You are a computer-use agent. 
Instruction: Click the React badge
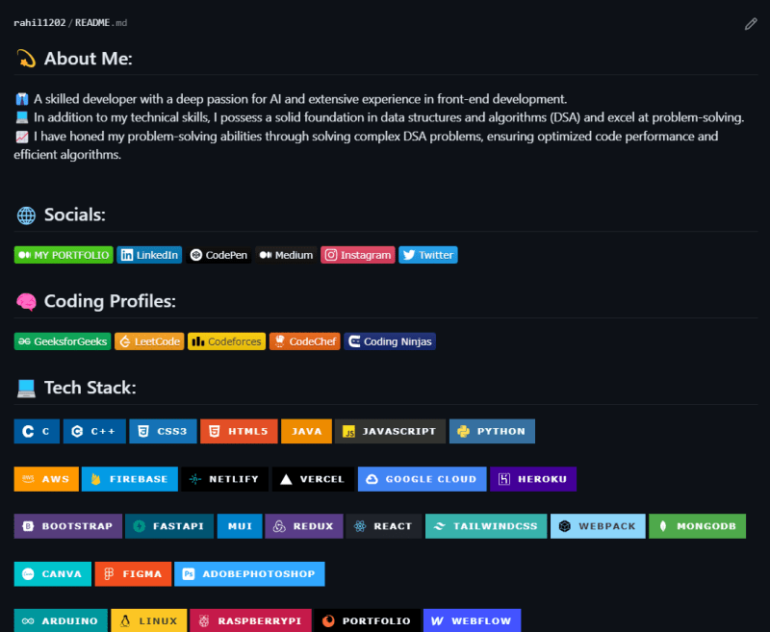[384, 526]
